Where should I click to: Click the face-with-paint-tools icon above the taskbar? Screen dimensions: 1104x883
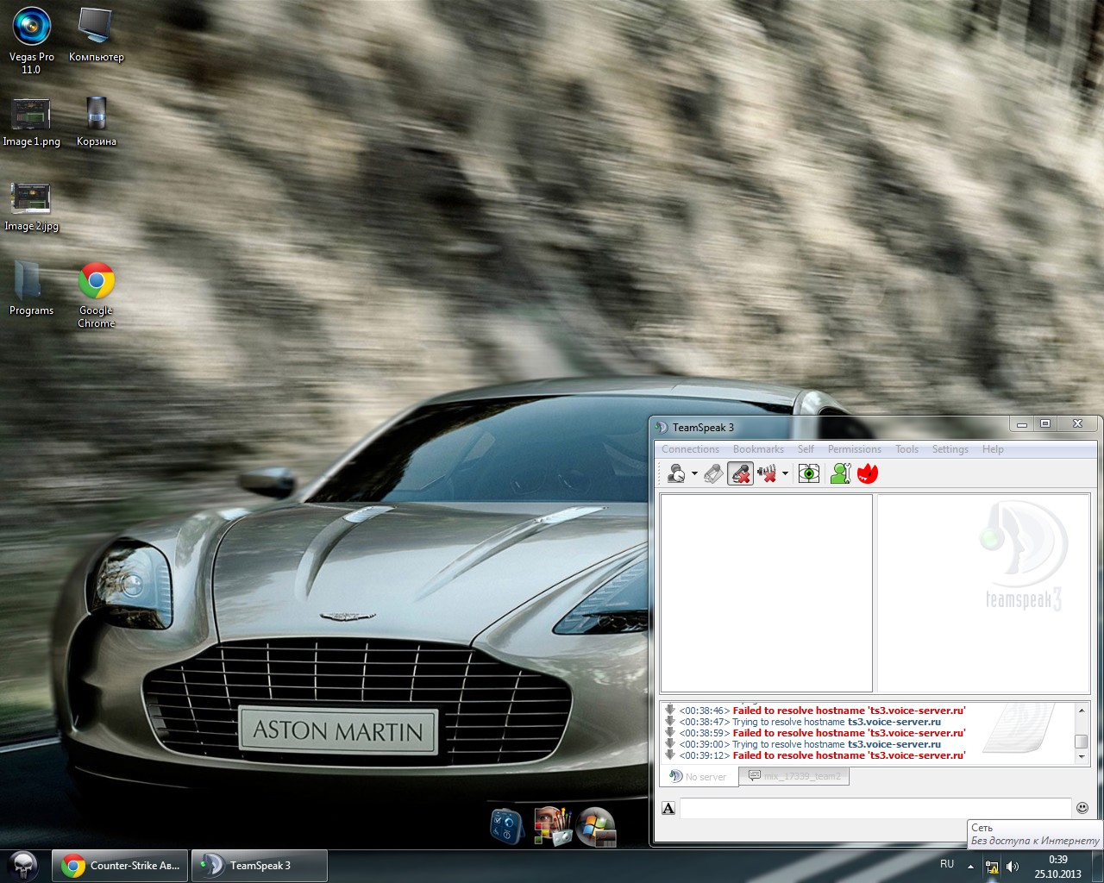click(x=552, y=826)
